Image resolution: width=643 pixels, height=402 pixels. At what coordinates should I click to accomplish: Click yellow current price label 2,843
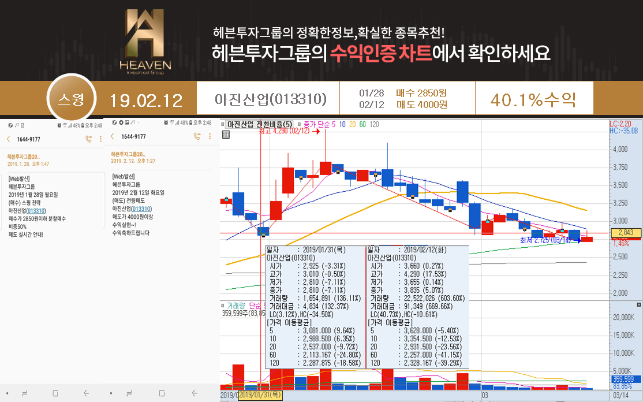click(x=625, y=233)
